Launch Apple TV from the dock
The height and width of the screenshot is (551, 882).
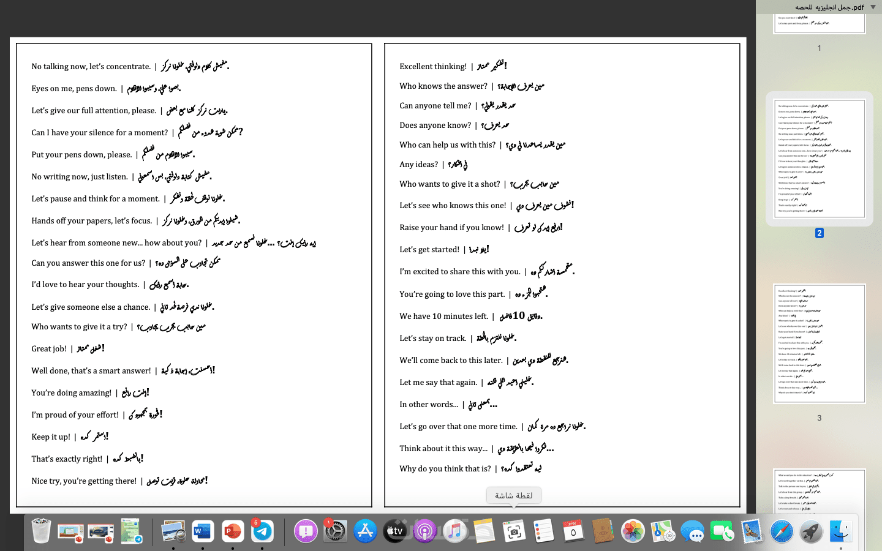(395, 531)
